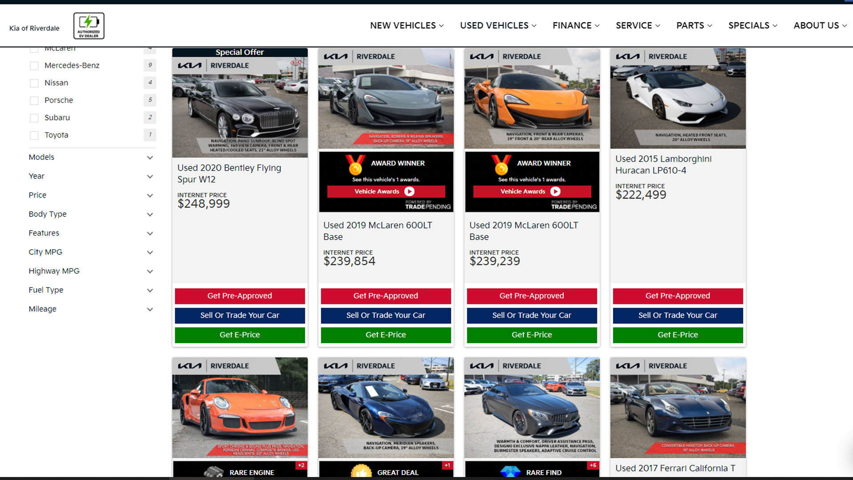The width and height of the screenshot is (853, 480).
Task: Expand the Models filter section
Action: click(150, 157)
